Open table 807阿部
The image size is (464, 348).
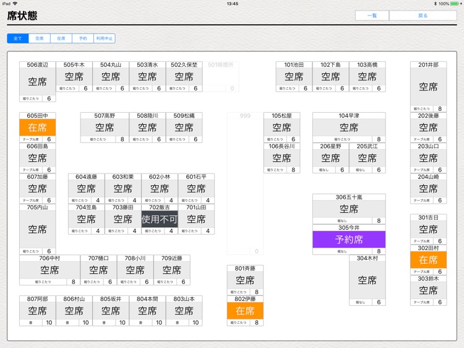click(37, 311)
